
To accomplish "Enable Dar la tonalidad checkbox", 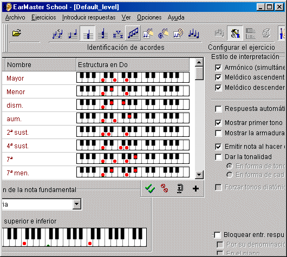I will coord(218,157).
